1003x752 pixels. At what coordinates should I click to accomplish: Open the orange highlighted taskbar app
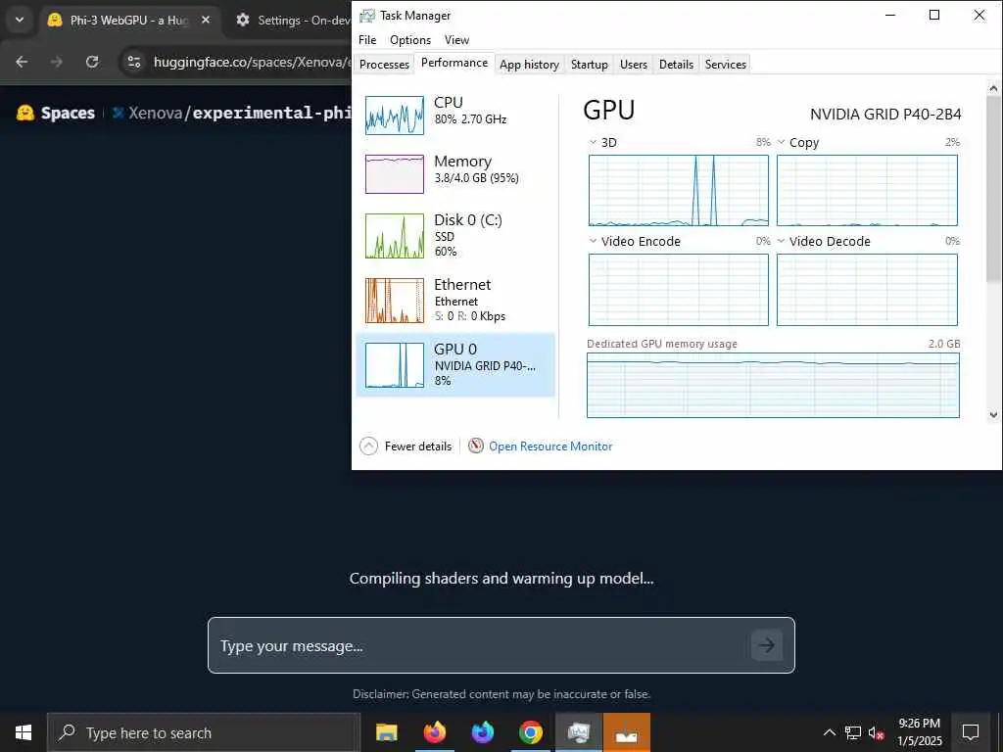[627, 732]
